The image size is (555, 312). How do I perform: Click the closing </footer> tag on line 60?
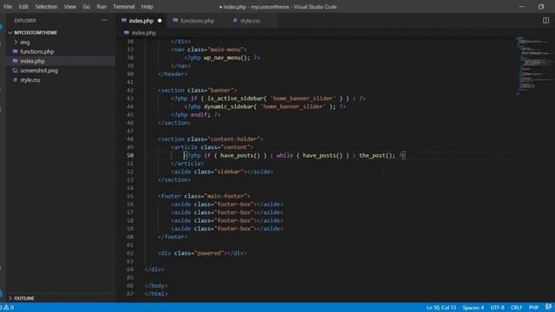point(173,237)
